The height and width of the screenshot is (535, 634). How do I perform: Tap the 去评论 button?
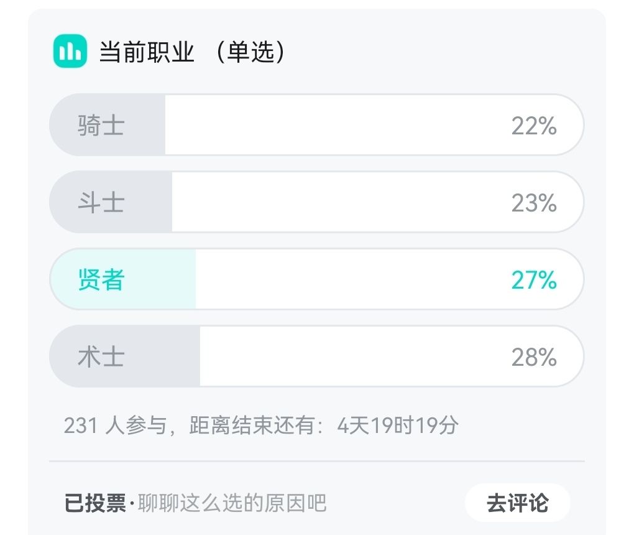coord(518,503)
